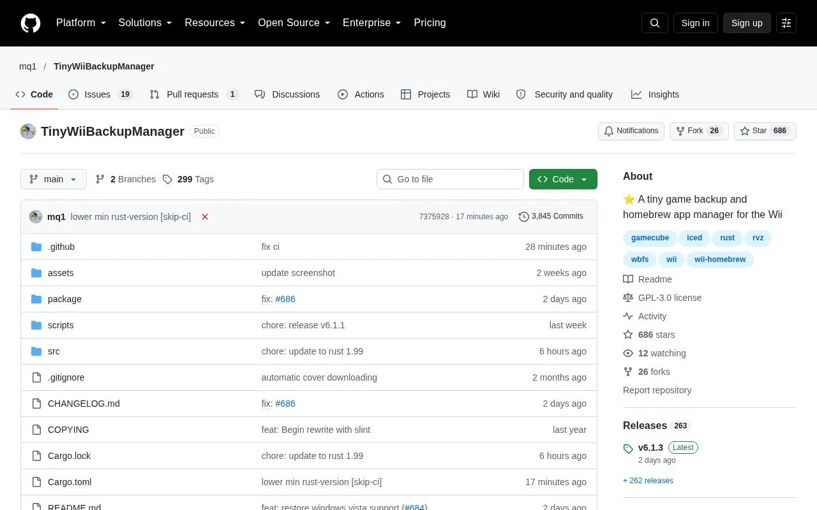Expand the Platform menu
This screenshot has width=817, height=510.
click(x=81, y=23)
